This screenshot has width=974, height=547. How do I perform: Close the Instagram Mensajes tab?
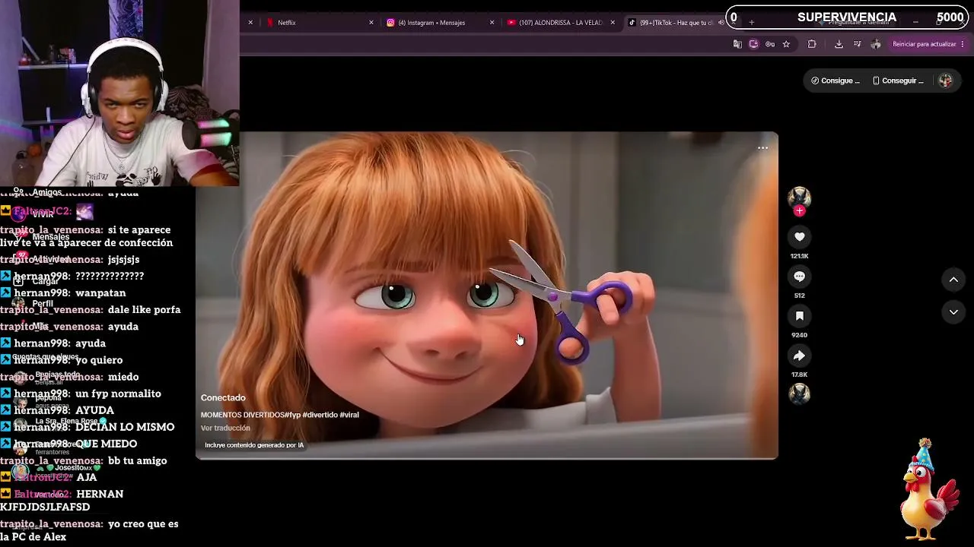[x=492, y=23]
